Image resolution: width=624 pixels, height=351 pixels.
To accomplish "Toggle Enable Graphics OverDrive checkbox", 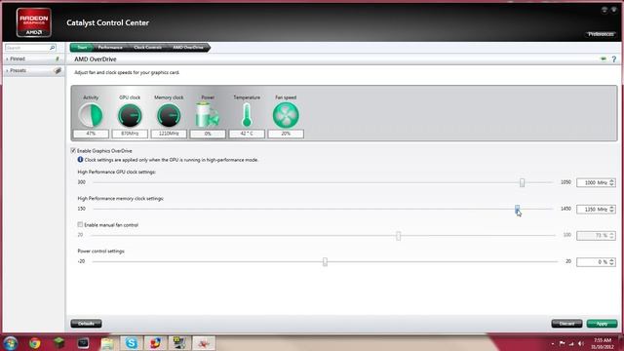I will pos(73,151).
